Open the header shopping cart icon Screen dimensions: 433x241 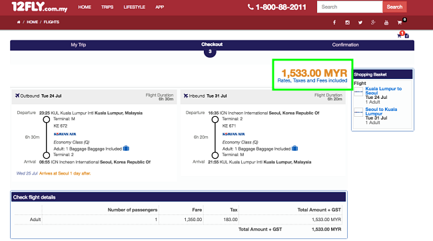click(400, 23)
